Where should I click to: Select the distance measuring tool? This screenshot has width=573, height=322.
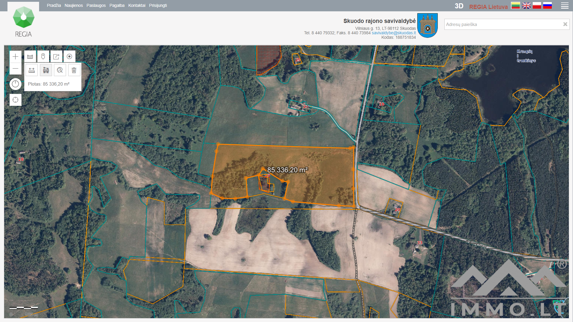point(32,70)
